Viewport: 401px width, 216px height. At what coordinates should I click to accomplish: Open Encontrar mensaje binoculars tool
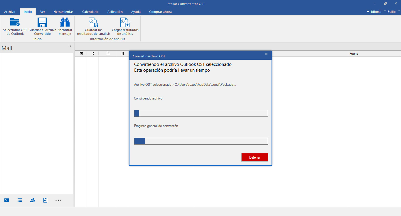coord(65,23)
